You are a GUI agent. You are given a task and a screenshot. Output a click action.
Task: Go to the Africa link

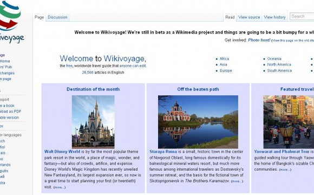point(224,58)
